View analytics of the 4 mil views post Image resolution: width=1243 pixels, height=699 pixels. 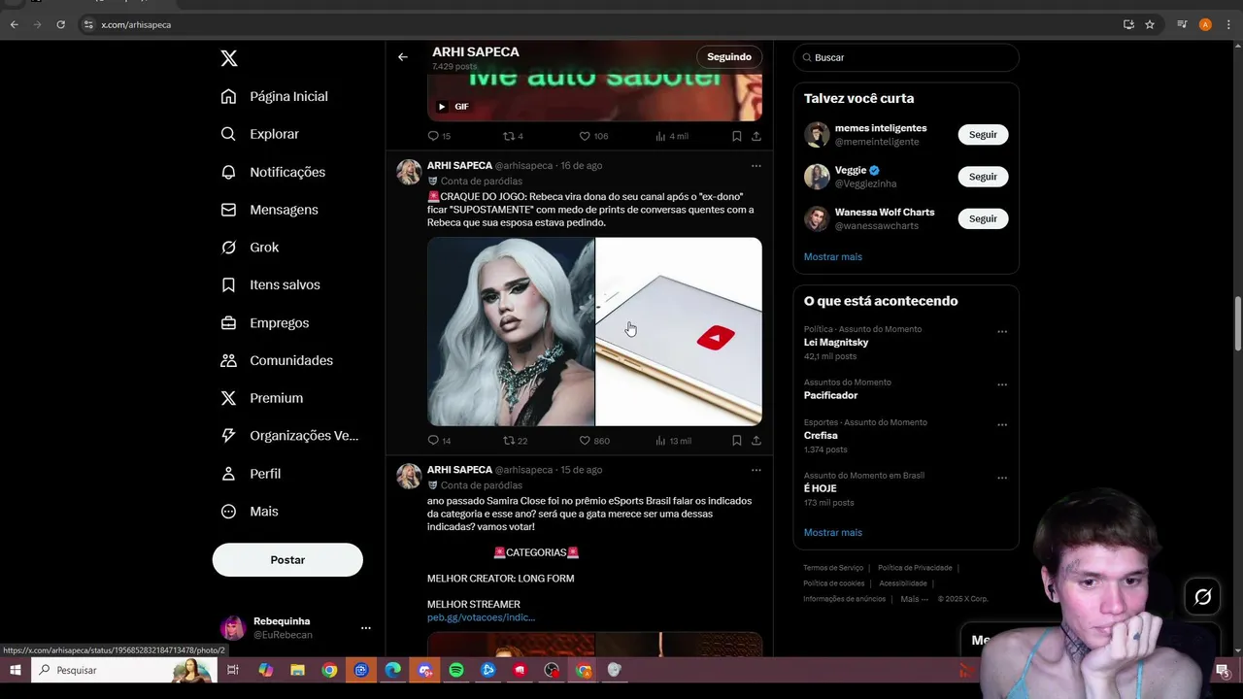[672, 136]
